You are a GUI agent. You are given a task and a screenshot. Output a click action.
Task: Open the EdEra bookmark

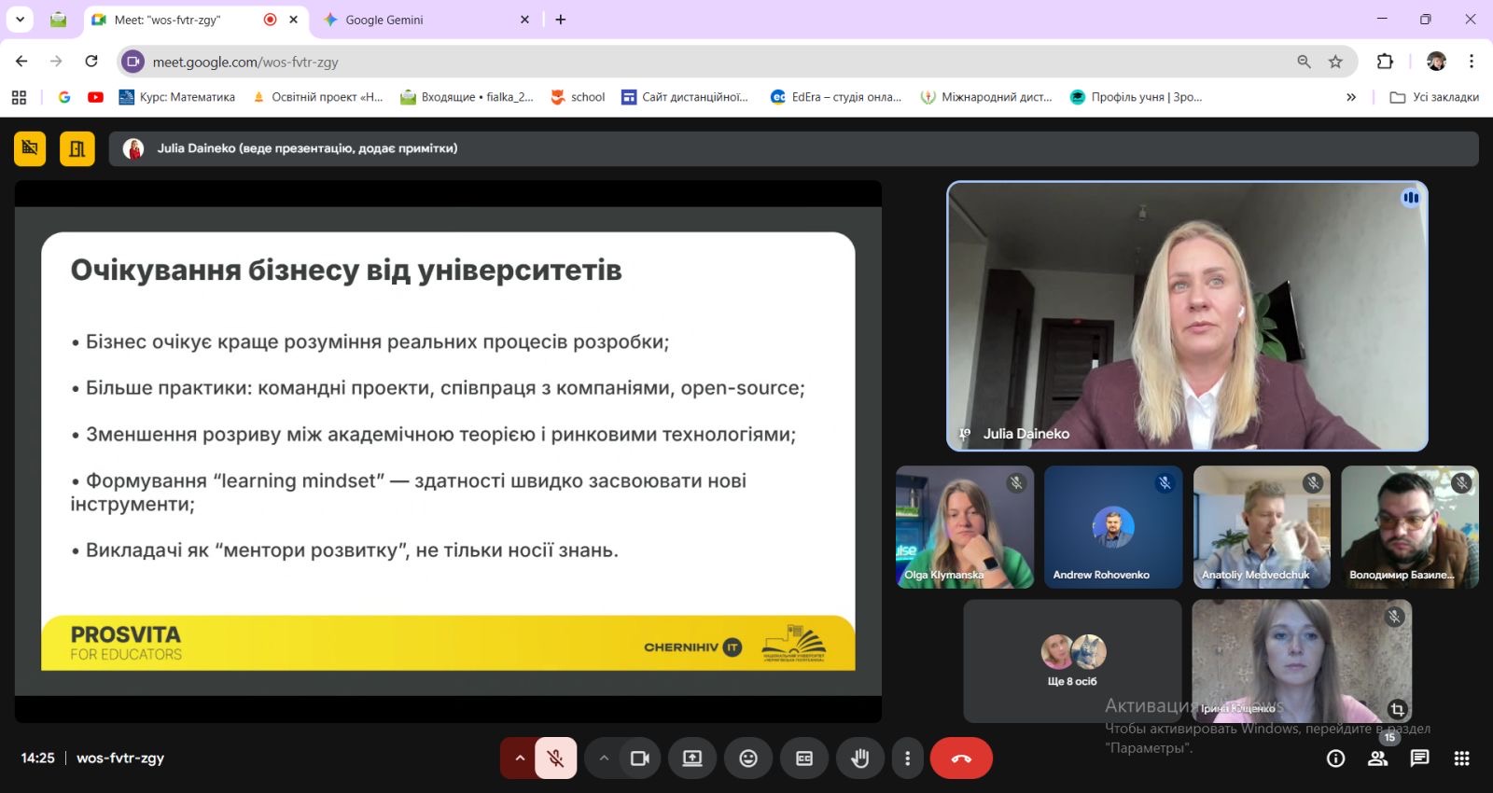pyautogui.click(x=836, y=97)
